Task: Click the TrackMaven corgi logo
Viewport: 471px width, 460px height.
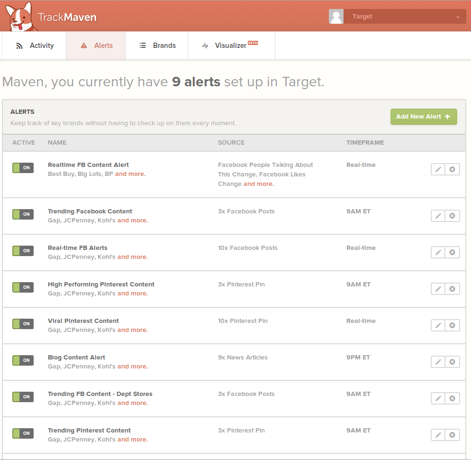Action: (x=21, y=17)
